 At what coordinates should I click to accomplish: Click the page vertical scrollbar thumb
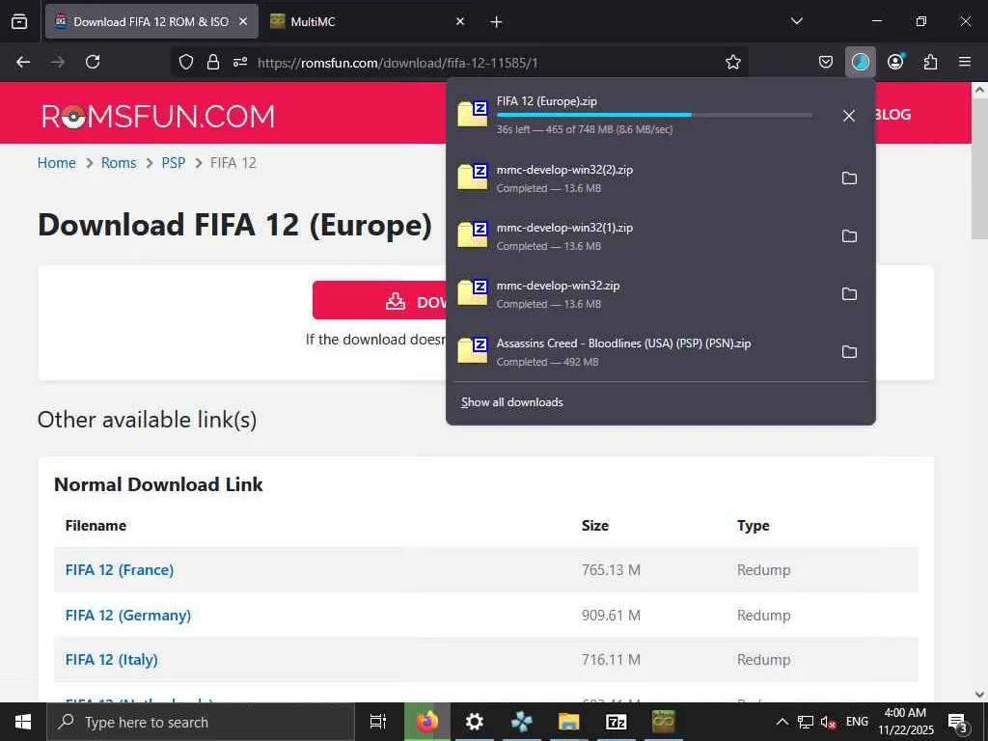[979, 168]
